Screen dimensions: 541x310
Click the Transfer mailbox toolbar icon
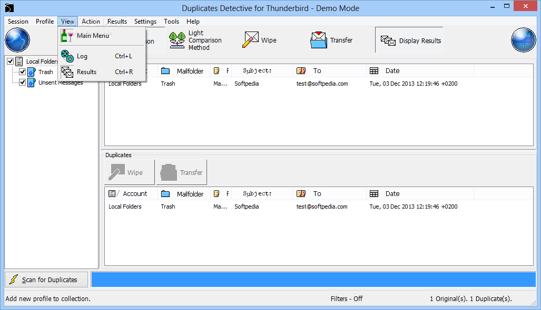319,40
